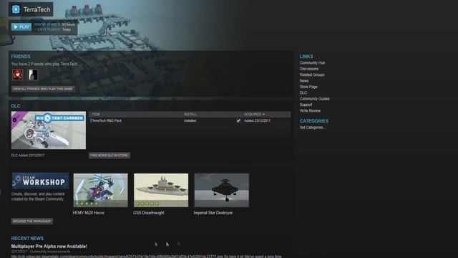The image size is (458, 258).
Task: Open the Steam Workshop banner
Action: (40, 181)
